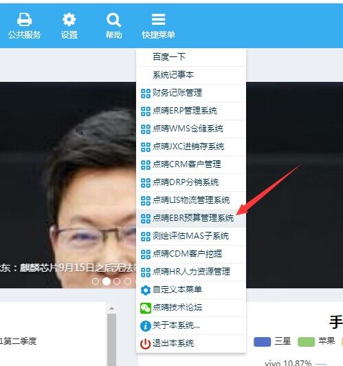Viewport: 343px width, 366px height.
Task: Open 点晴EBR预算管理系统 menu item
Action: click(x=191, y=218)
